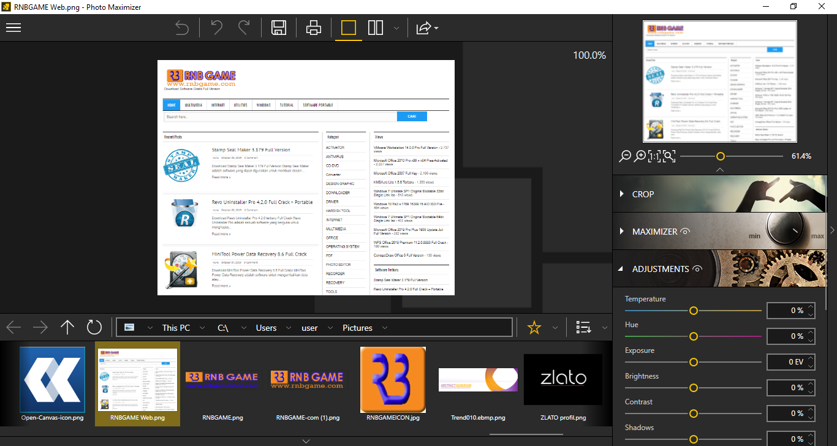Click the favorites star icon
The image size is (837, 446).
tap(534, 328)
